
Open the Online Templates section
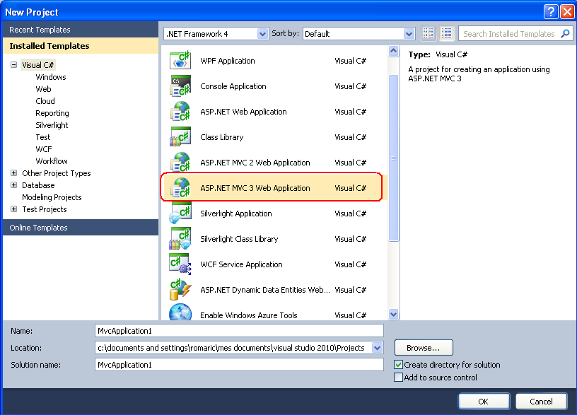[x=39, y=228]
